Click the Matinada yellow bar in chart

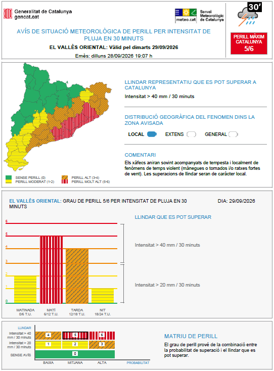pyautogui.click(x=25, y=290)
